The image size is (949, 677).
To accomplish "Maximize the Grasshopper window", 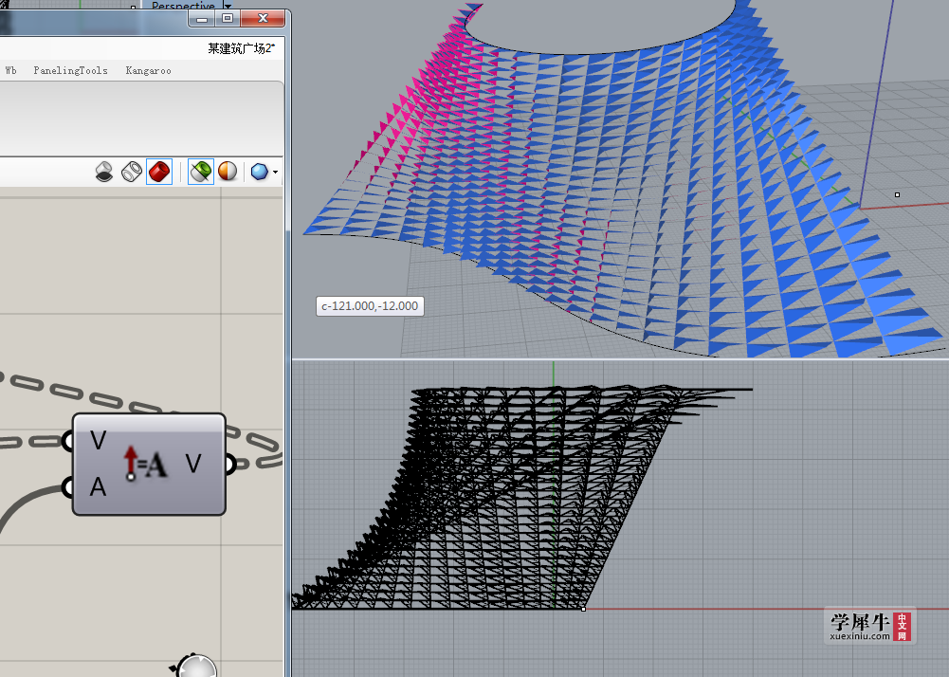I will 228,19.
